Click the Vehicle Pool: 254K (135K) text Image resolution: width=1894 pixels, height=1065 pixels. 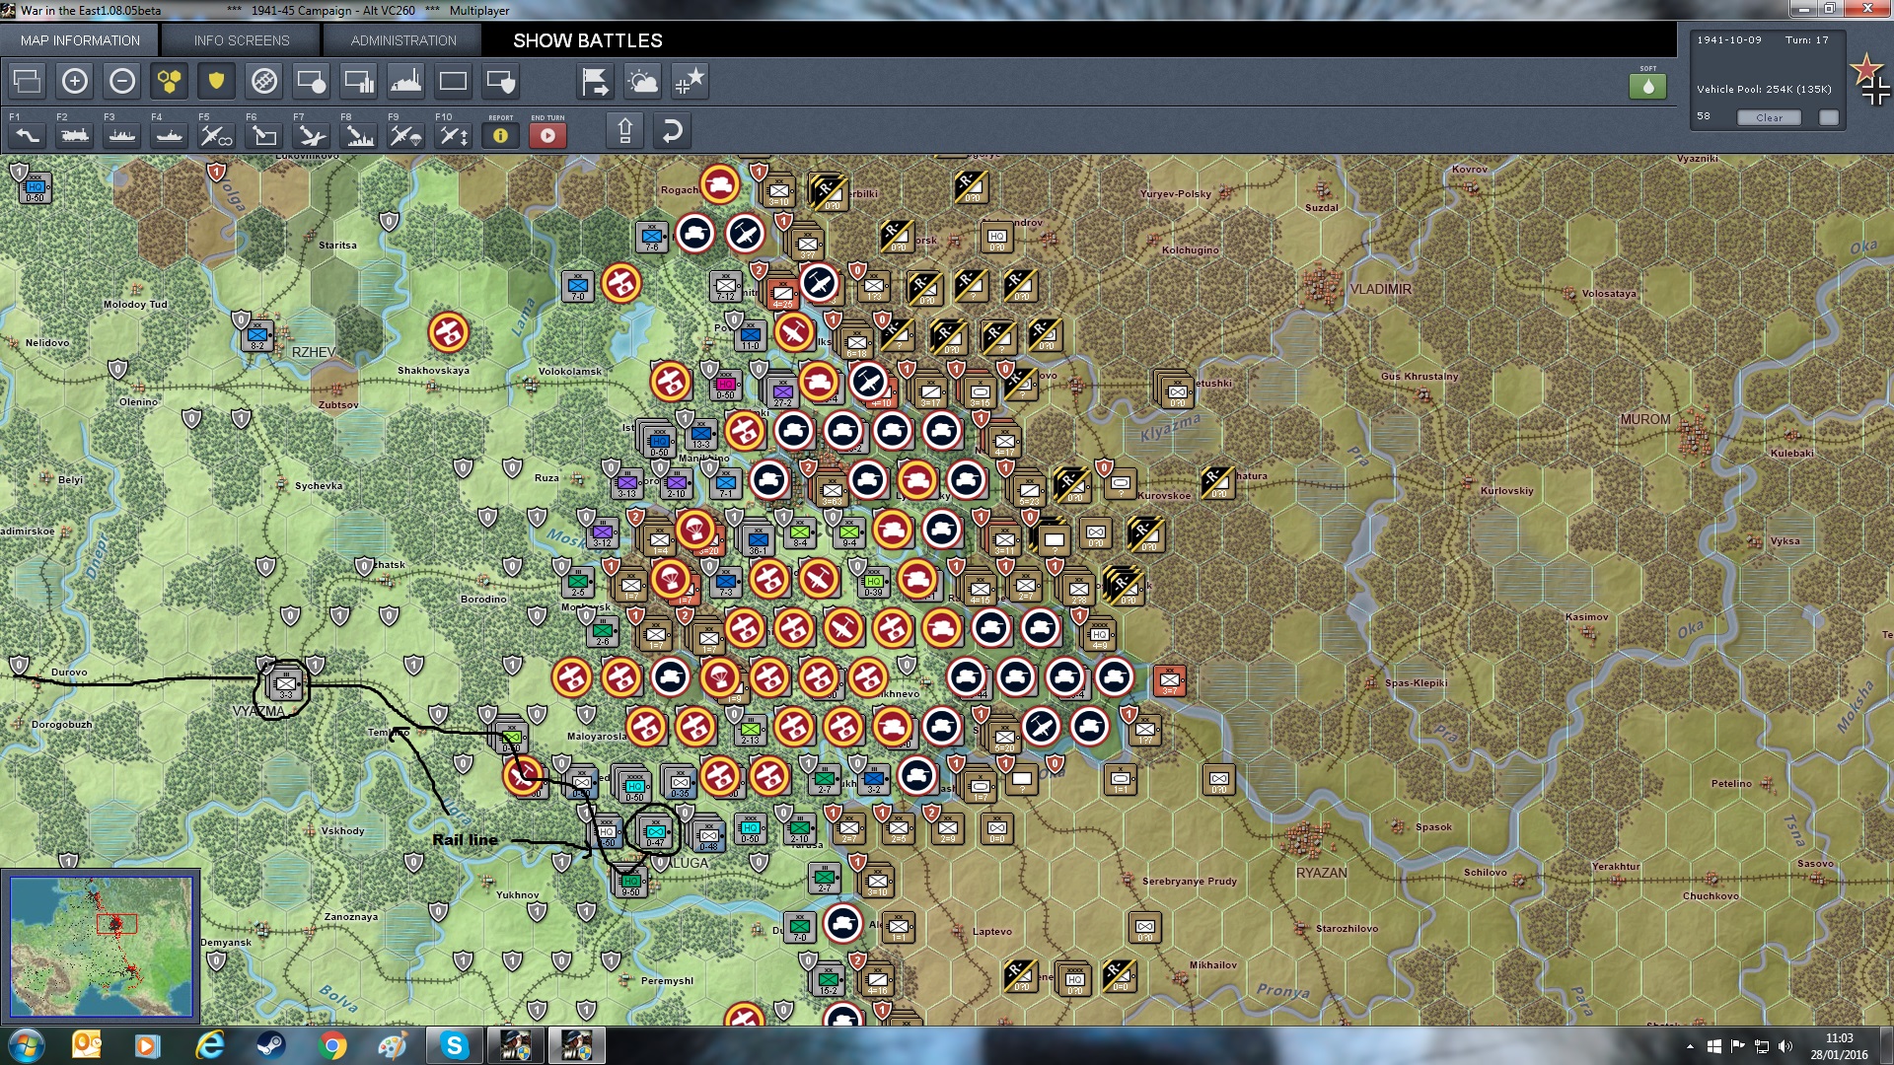tap(1764, 89)
